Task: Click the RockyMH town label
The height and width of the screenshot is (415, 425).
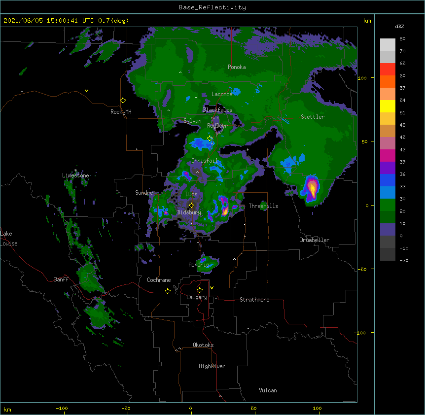Action: 121,112
